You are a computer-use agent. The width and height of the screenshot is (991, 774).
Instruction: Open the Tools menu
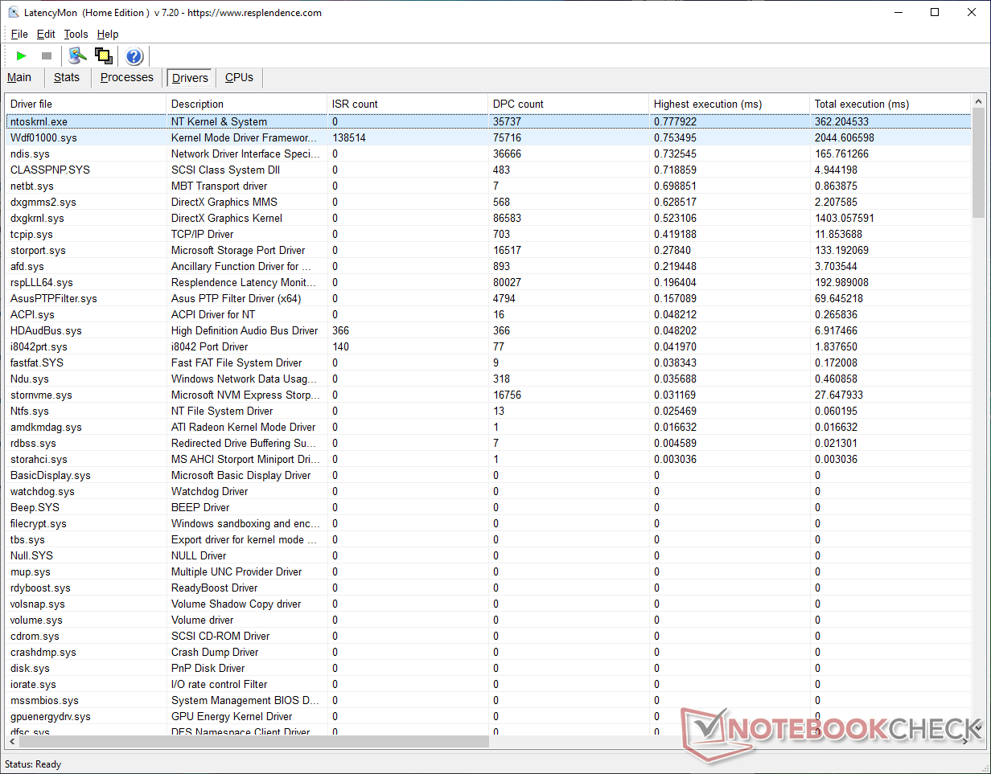point(76,35)
